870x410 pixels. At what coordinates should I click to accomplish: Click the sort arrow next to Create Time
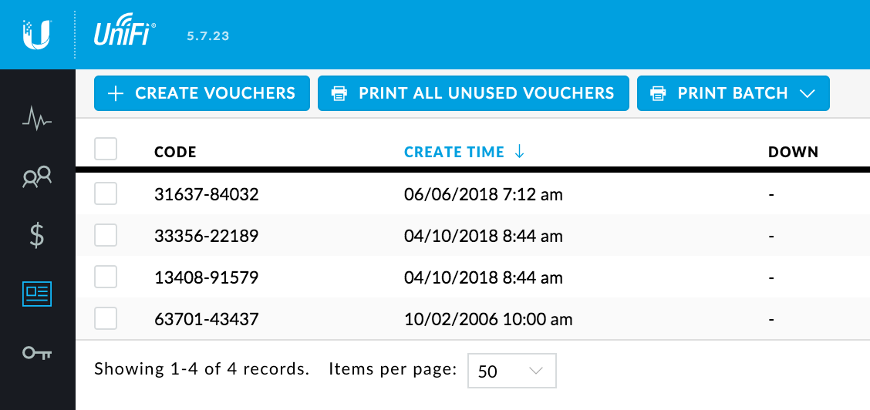(519, 152)
